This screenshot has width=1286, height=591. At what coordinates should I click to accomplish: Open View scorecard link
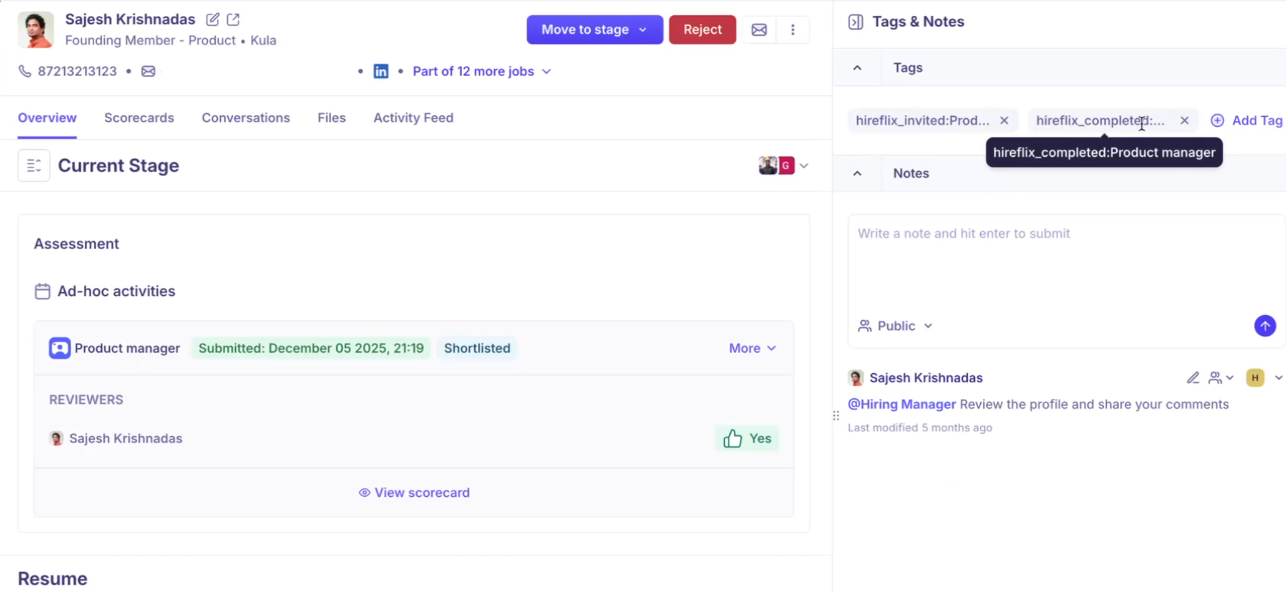coord(414,493)
